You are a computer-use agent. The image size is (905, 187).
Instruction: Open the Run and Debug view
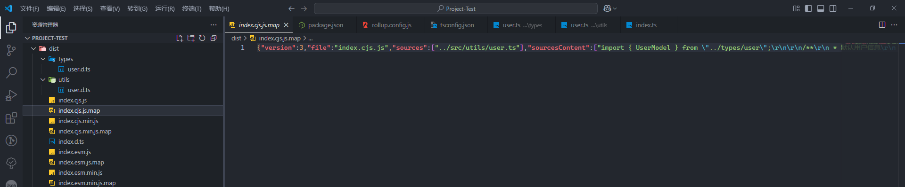[11, 95]
